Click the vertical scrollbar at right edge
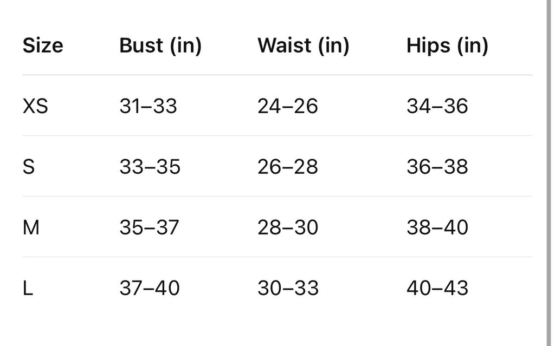The width and height of the screenshot is (555, 346). [x=549, y=173]
